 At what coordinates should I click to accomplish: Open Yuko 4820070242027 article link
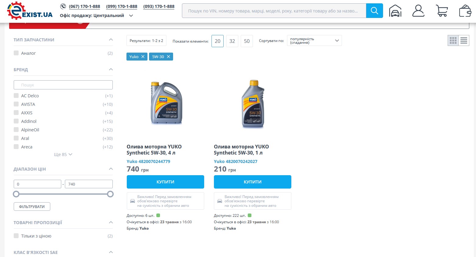(x=236, y=161)
